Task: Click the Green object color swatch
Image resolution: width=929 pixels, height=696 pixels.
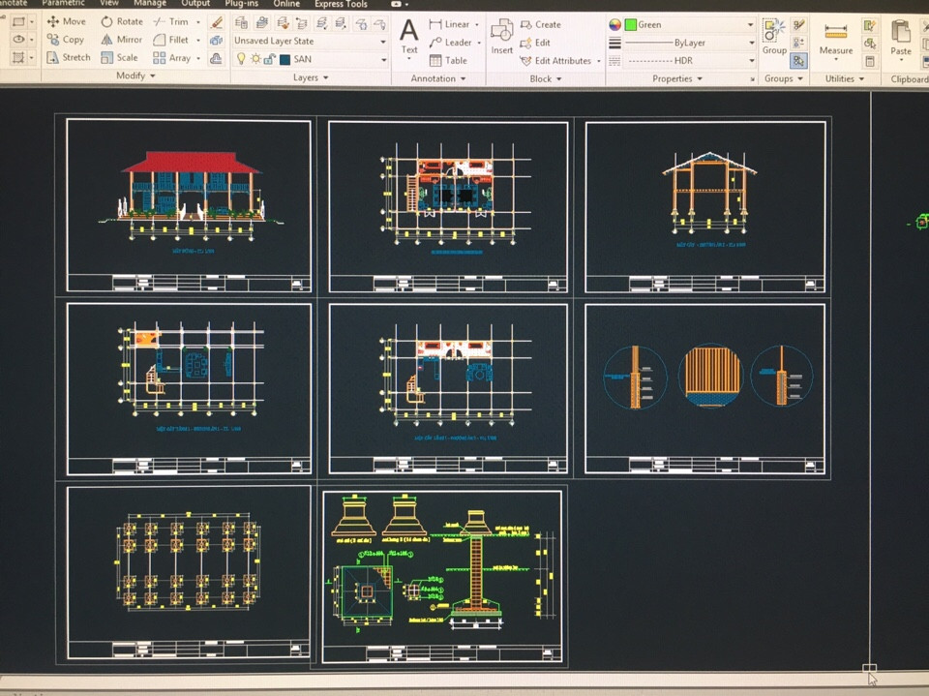Action: [631, 25]
